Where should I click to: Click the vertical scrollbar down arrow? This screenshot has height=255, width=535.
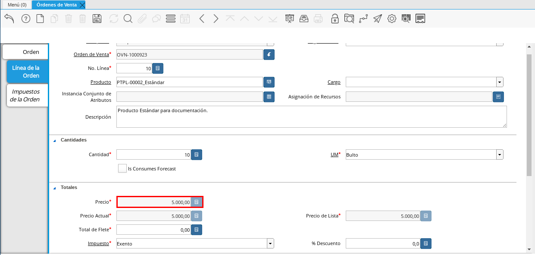[x=529, y=249]
